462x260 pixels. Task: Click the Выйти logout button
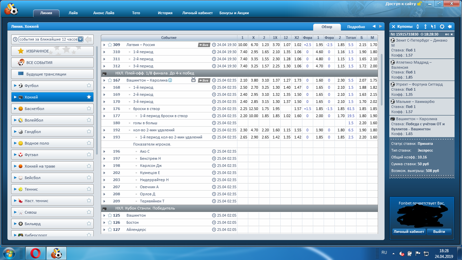(439, 232)
